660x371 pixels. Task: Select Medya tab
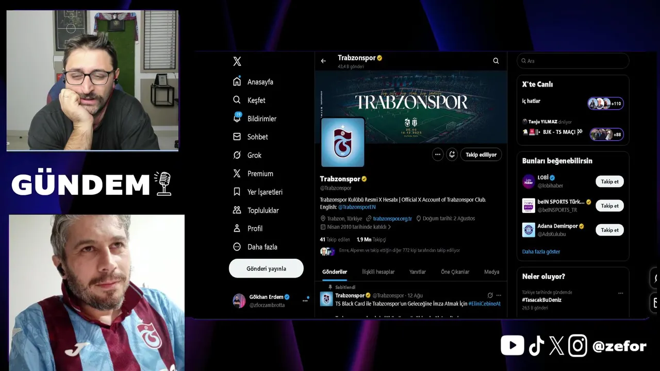click(x=491, y=272)
